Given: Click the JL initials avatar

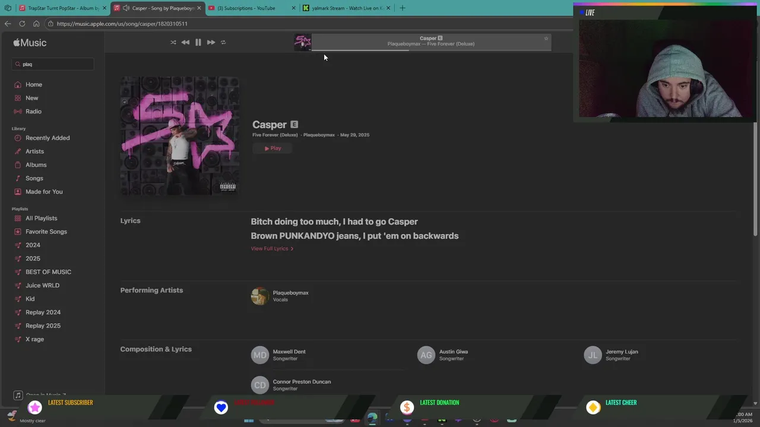Looking at the screenshot, I should tap(593, 355).
